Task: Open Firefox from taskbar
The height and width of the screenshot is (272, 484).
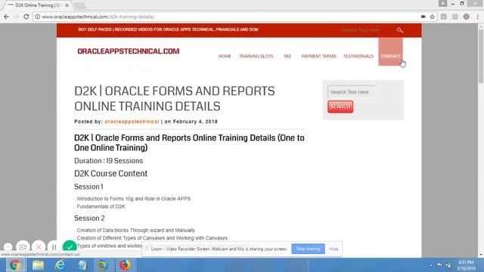Action: (125, 265)
